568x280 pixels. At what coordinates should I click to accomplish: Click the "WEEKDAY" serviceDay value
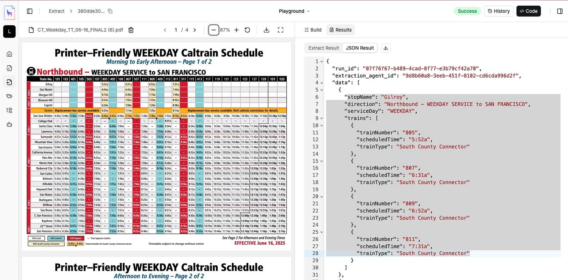400,111
